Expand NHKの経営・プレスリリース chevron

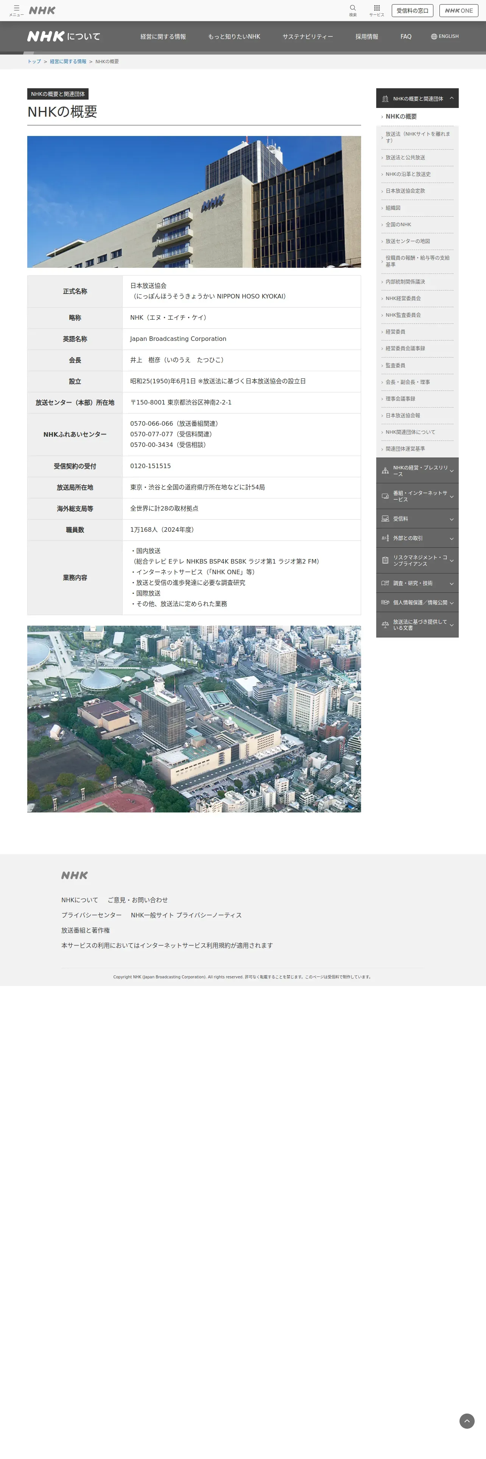pyautogui.click(x=452, y=471)
